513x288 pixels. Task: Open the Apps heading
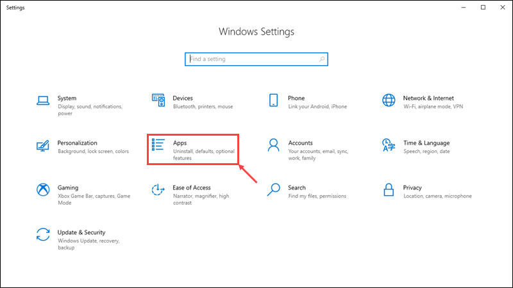[x=180, y=143]
